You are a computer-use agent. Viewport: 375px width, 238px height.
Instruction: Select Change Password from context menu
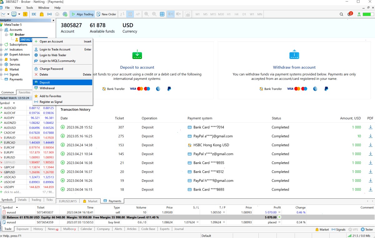click(x=62, y=69)
